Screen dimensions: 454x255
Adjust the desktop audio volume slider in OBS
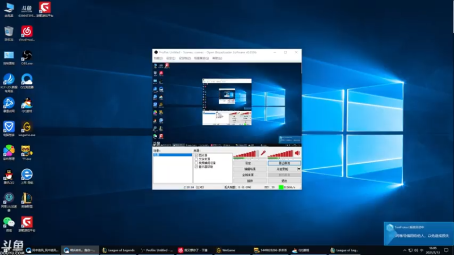click(280, 154)
